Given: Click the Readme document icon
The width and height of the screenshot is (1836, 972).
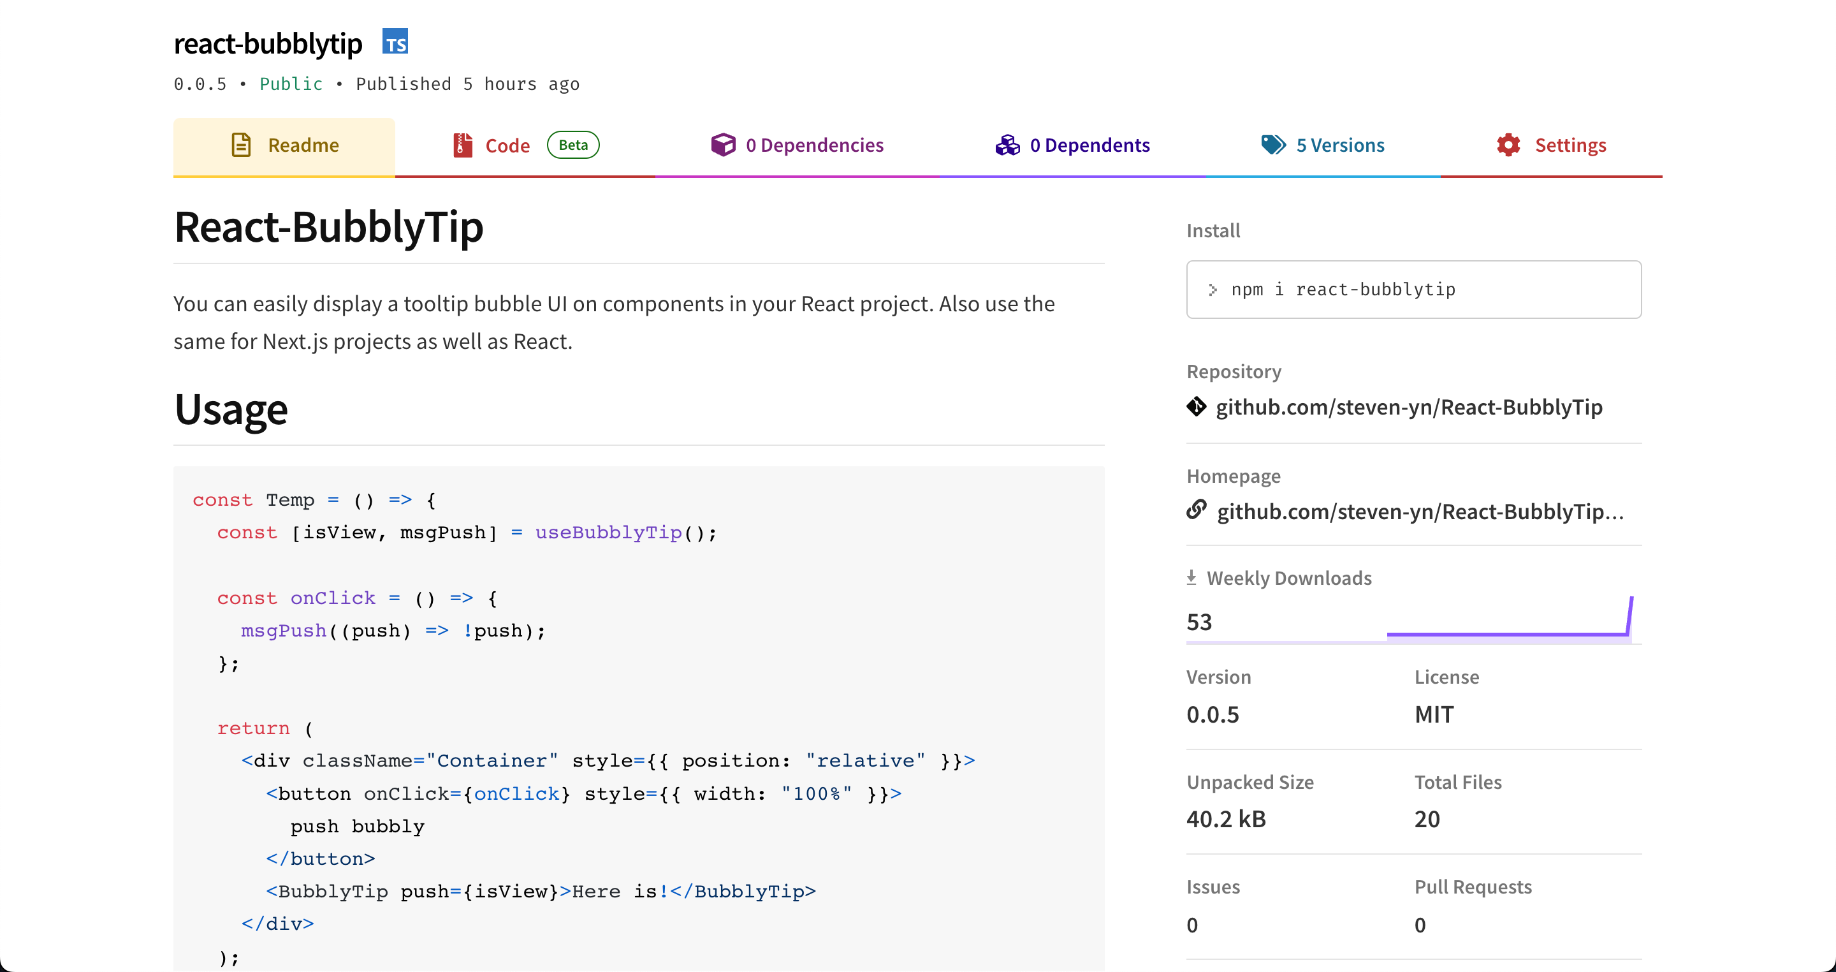Looking at the screenshot, I should [241, 145].
